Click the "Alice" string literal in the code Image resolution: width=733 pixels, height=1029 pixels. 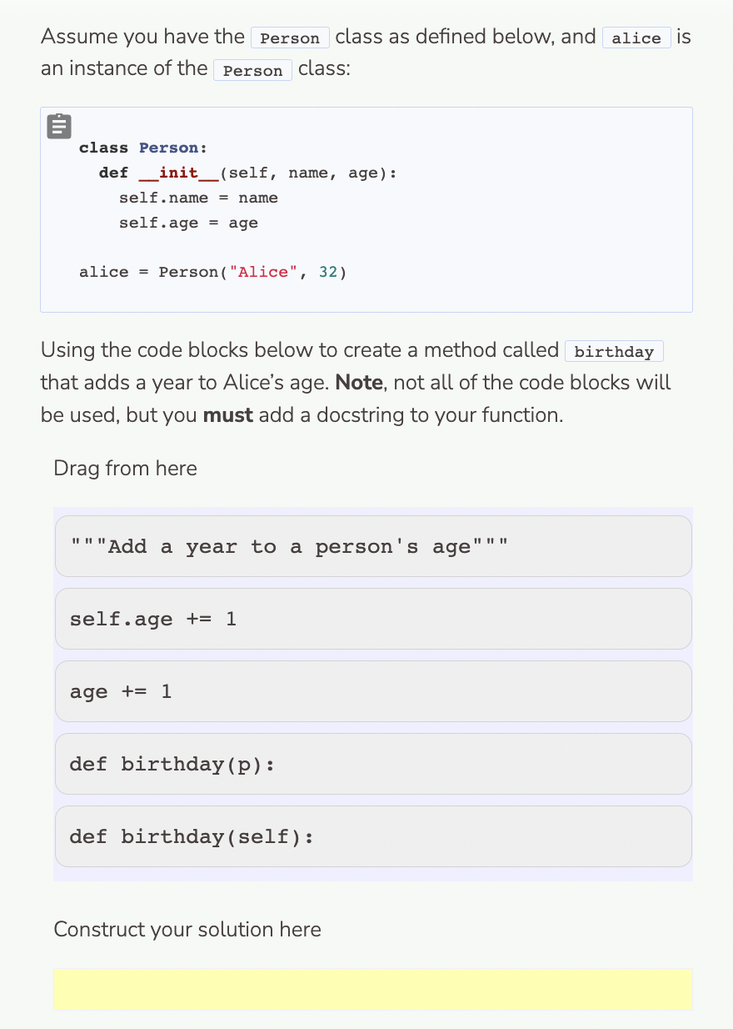pyautogui.click(x=264, y=272)
